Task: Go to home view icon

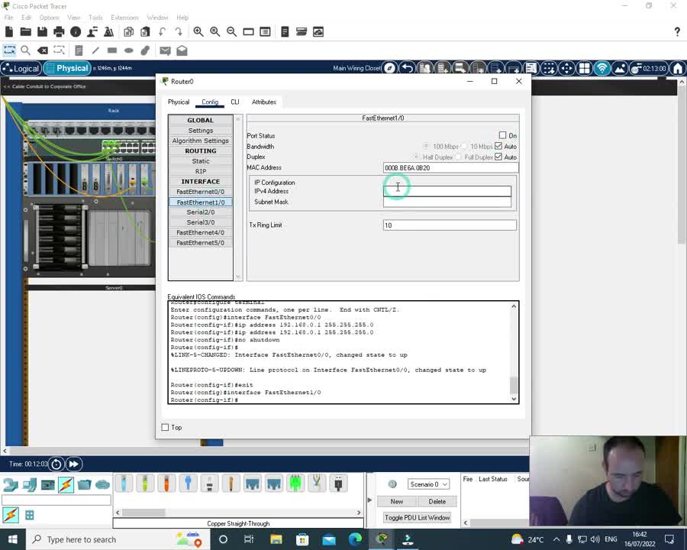Action: (x=678, y=69)
